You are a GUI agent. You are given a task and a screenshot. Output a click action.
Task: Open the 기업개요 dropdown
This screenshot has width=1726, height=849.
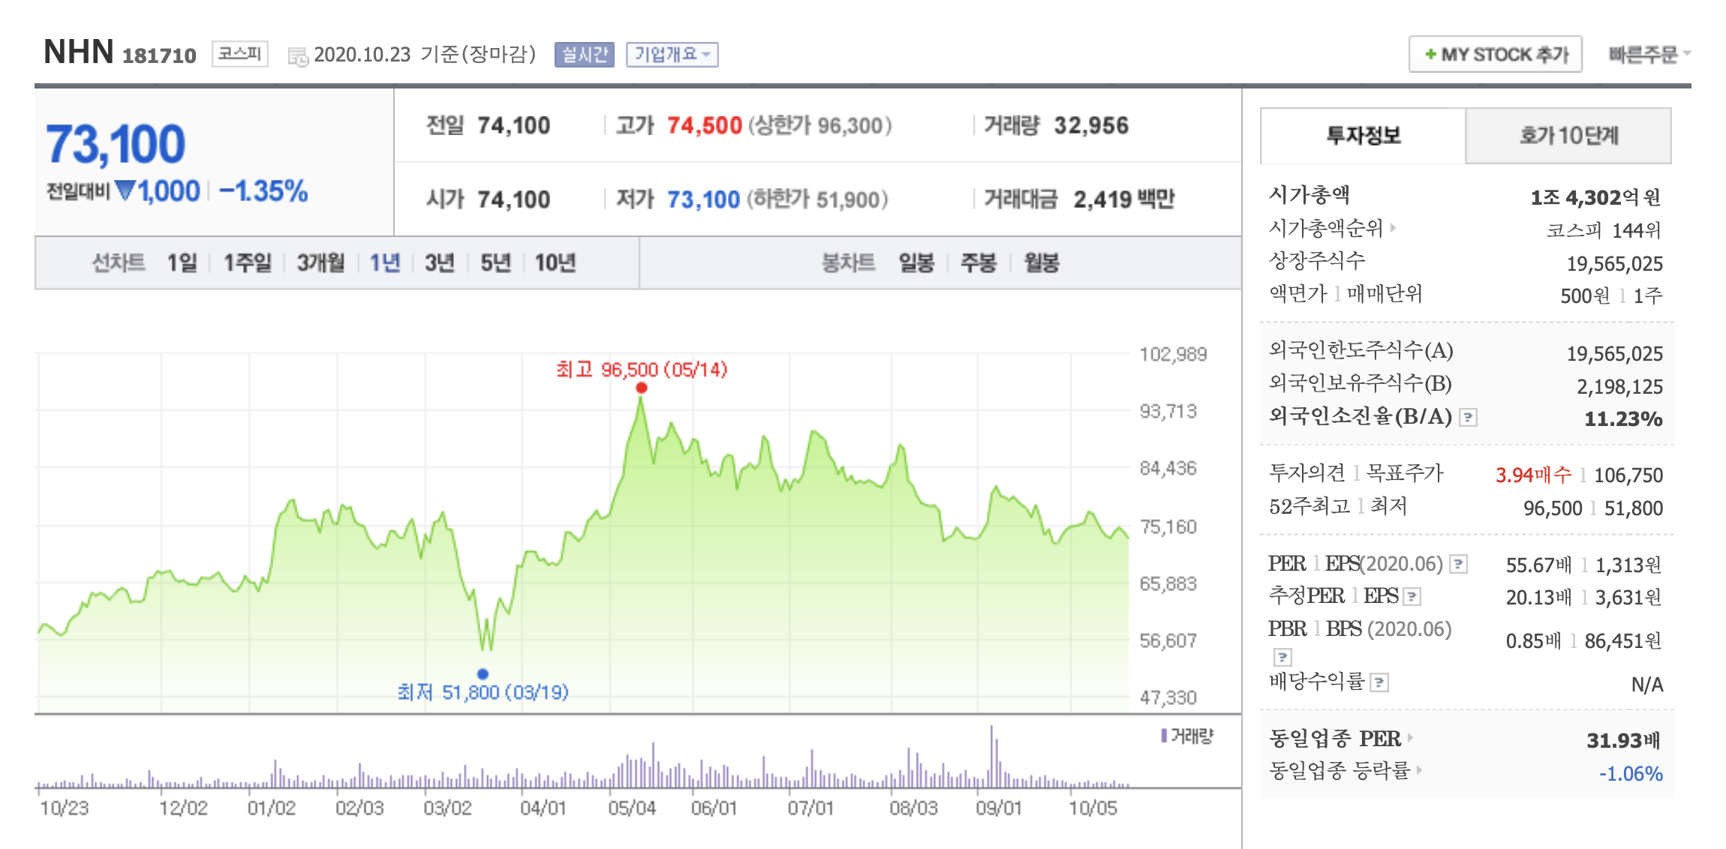pos(672,55)
